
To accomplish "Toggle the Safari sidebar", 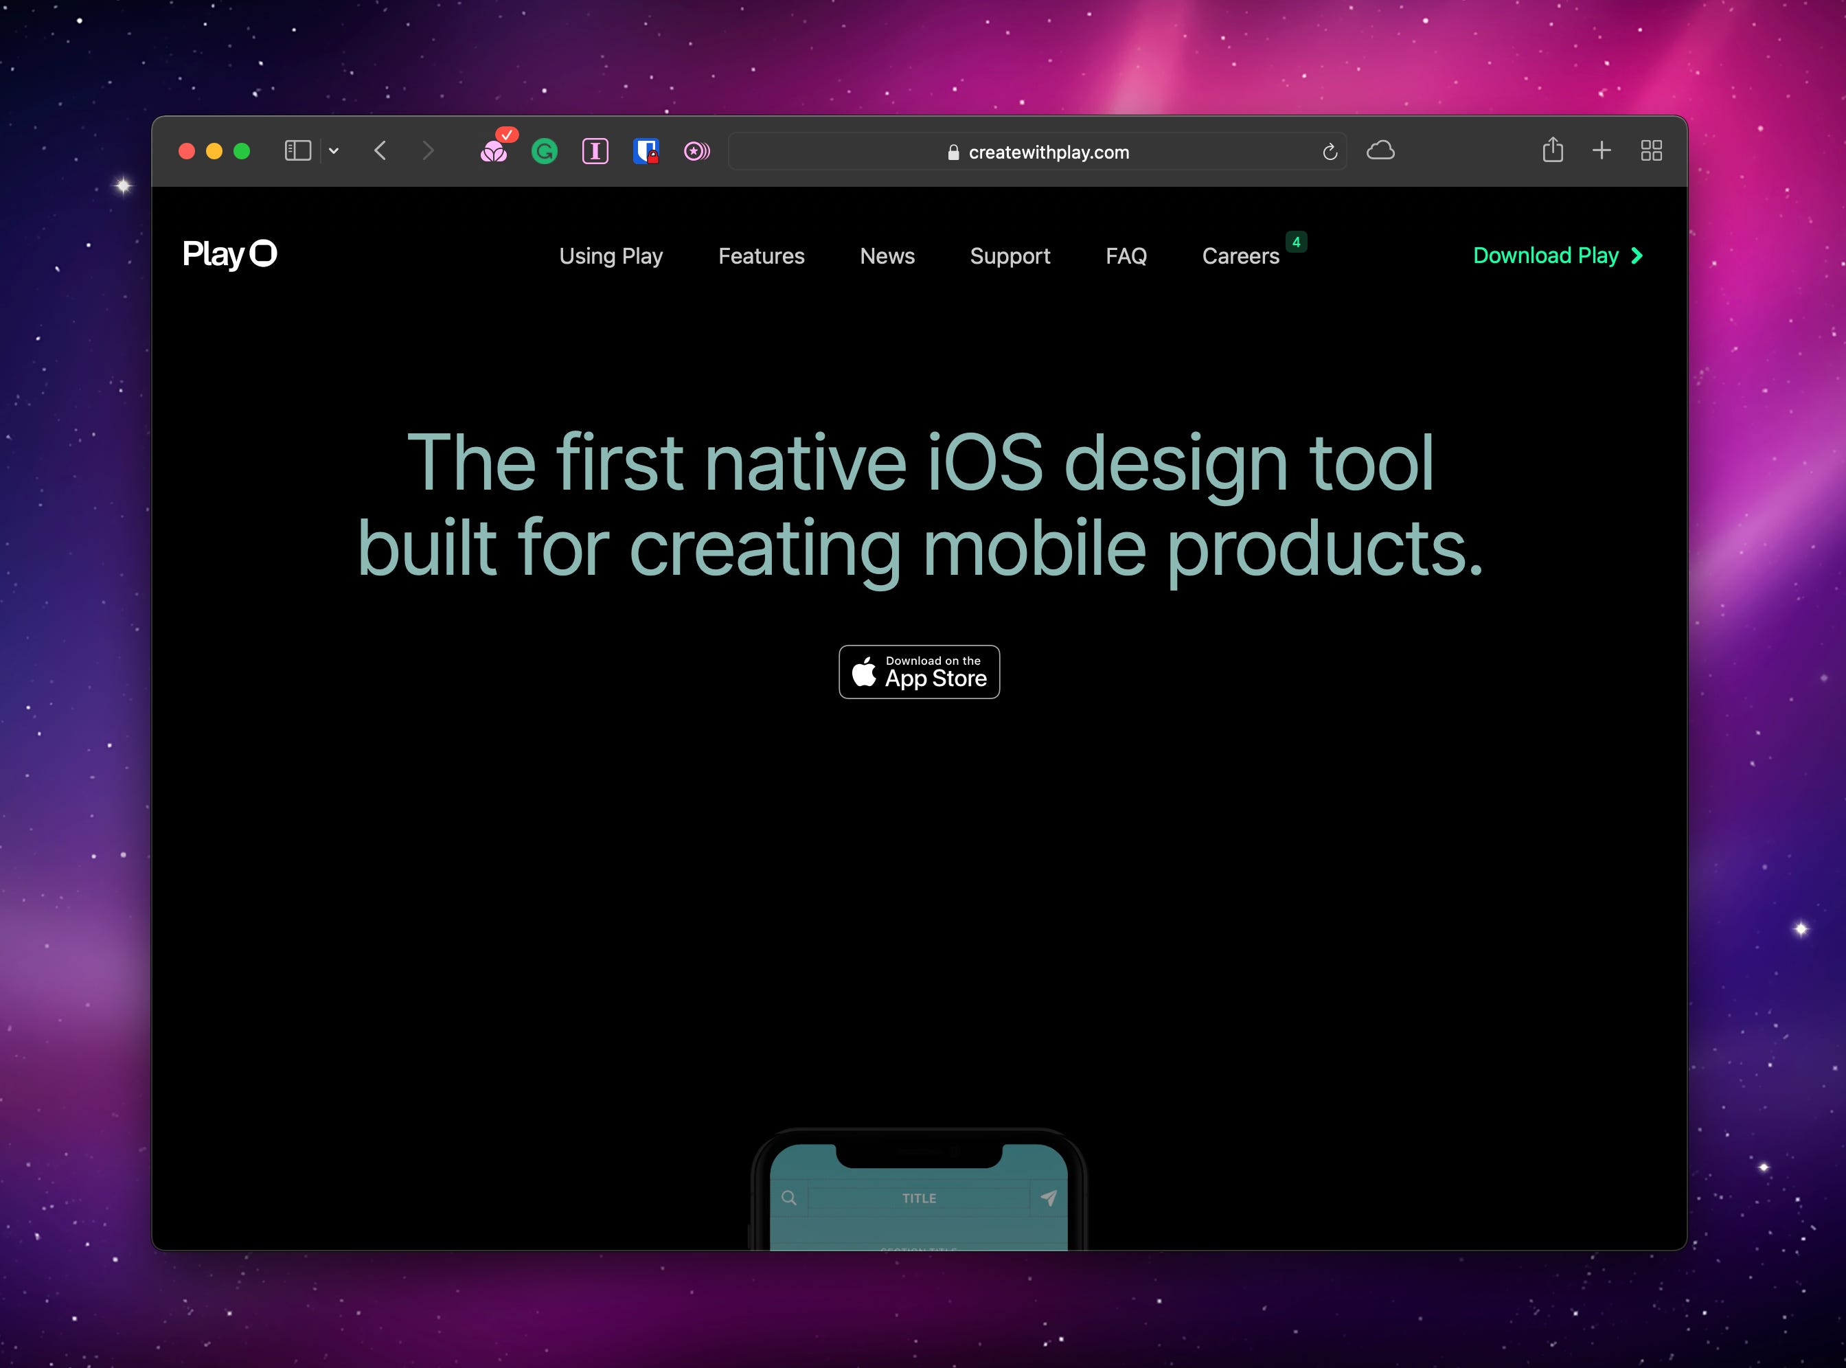I will [x=297, y=150].
